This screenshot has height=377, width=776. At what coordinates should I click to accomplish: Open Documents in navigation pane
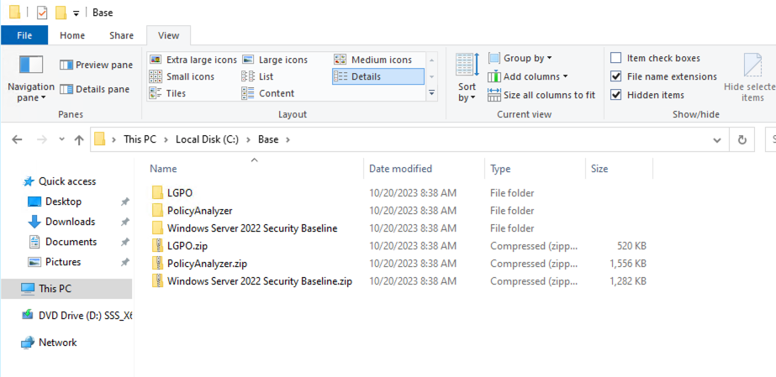pyautogui.click(x=71, y=242)
